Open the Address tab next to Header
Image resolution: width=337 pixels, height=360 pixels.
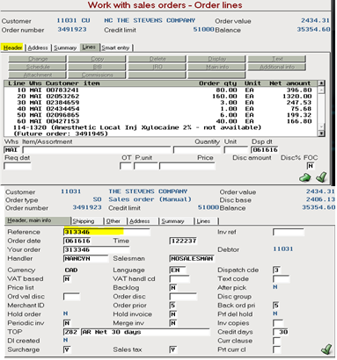click(x=38, y=47)
